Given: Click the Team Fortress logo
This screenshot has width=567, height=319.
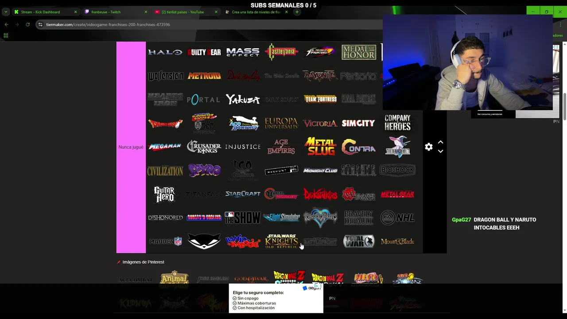Looking at the screenshot, I should click(320, 99).
